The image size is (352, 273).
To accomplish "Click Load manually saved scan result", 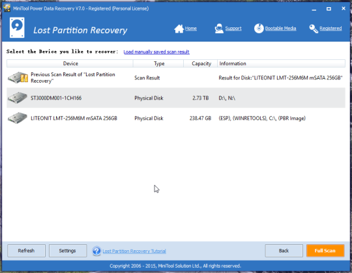I will click(x=156, y=52).
